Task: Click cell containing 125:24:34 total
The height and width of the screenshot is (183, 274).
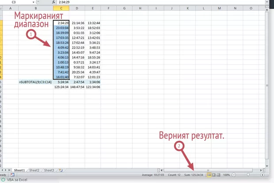Action: point(61,87)
